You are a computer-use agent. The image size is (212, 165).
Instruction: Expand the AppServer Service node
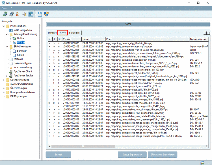7,76
